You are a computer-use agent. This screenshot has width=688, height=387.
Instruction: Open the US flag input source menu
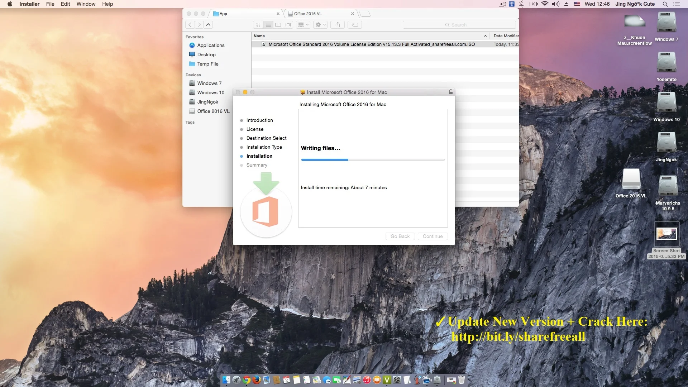577,4
